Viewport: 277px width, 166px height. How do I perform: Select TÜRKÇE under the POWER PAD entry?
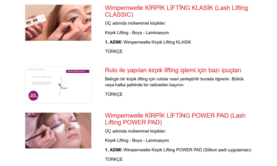click(x=114, y=159)
